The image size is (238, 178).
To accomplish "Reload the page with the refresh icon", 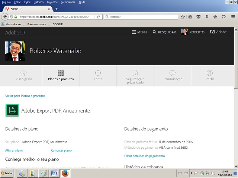I will (x=98, y=17).
